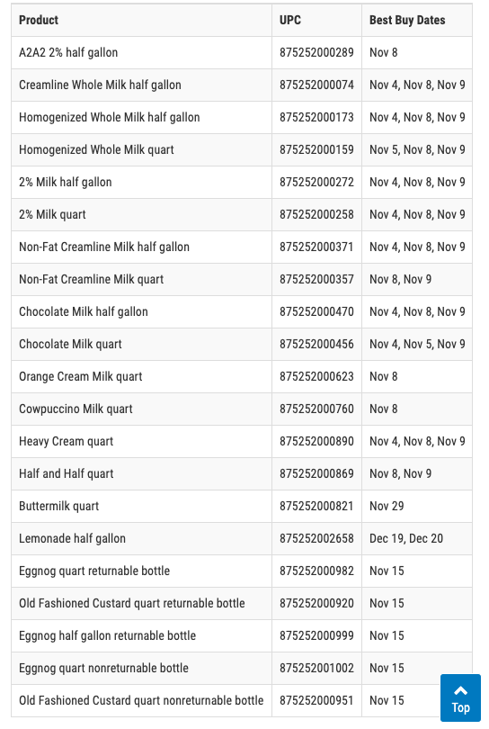This screenshot has width=489, height=729.
Task: Click Homogenized Whole Milk quart product name
Action: pos(96,149)
